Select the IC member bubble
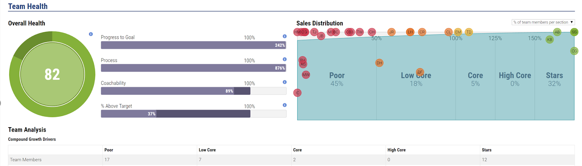Screen dimensions: 582x166 (x=298, y=93)
